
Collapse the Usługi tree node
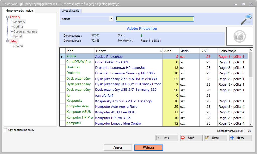click(7, 41)
